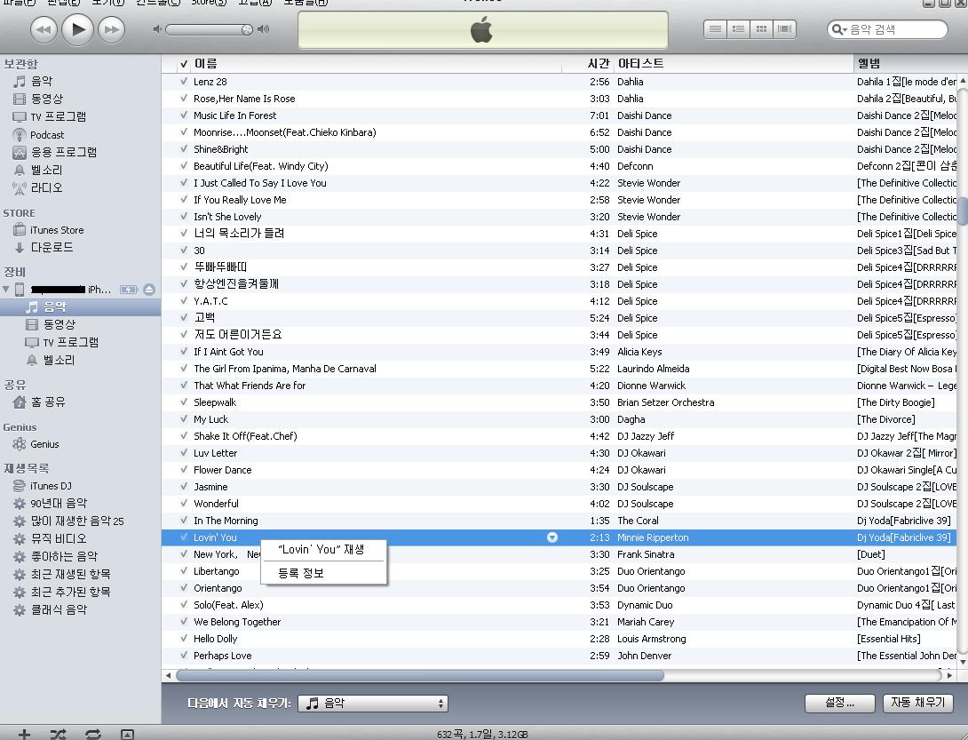This screenshot has height=740, width=968.
Task: Switch to Cover Flow view
Action: (784, 29)
